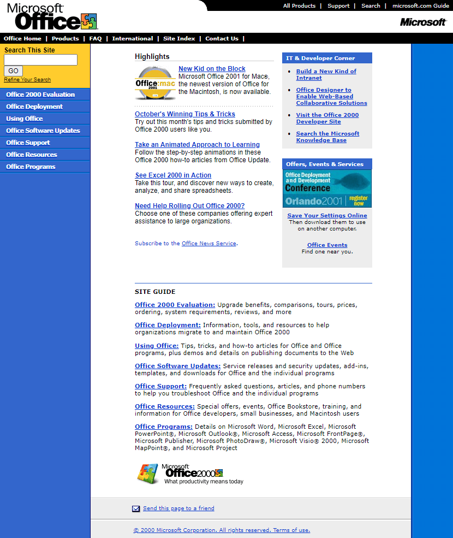Open Office 2000 Evaluation in Site Guide

tap(175, 305)
